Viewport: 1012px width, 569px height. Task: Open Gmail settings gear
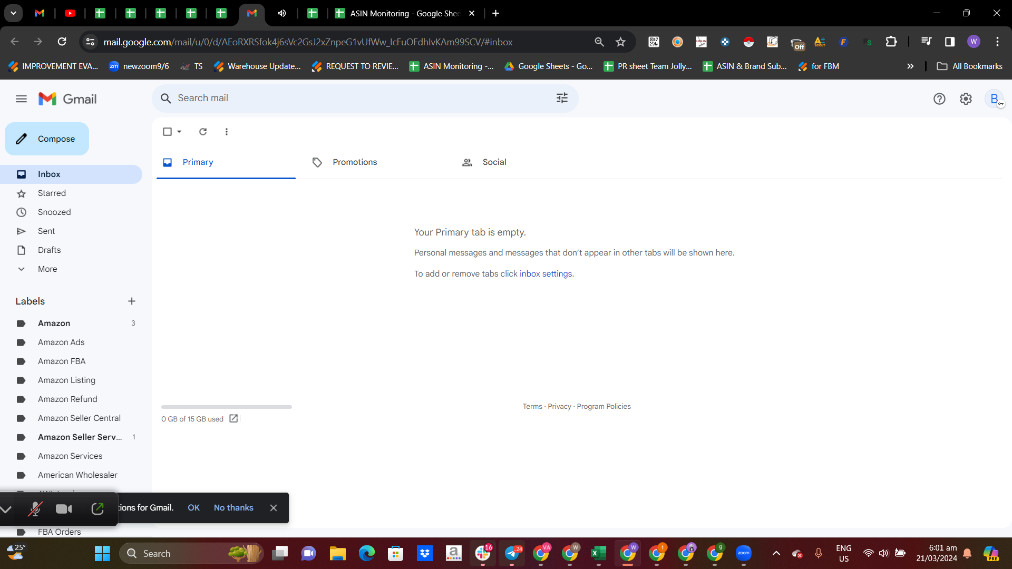(x=966, y=99)
